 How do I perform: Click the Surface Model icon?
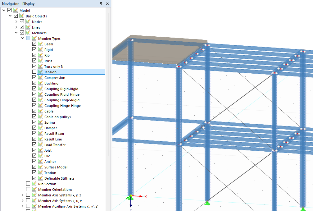pos(40,167)
